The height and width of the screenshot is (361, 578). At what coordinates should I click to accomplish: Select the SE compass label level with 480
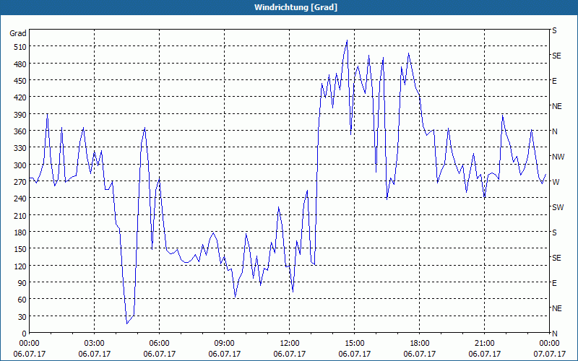coord(556,56)
